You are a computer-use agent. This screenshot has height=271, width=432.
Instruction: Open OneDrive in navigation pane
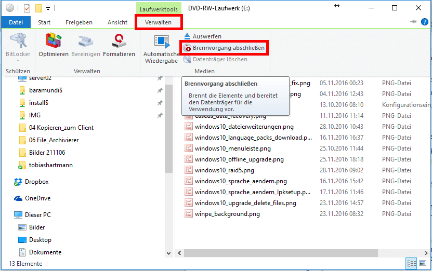[38, 198]
